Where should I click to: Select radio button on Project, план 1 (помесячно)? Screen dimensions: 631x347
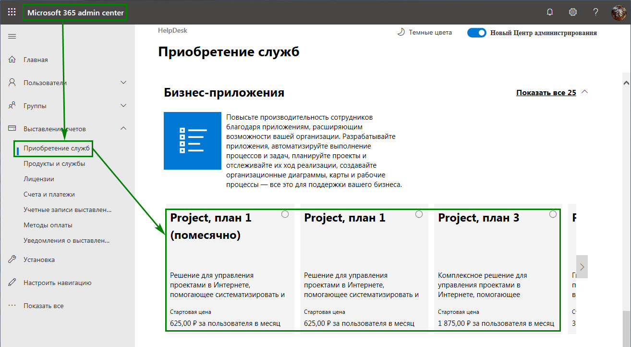[x=285, y=214]
